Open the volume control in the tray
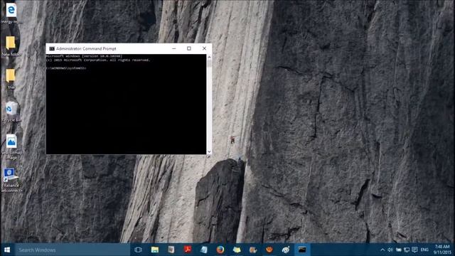Screen dimensions: 455x256 (390, 250)
